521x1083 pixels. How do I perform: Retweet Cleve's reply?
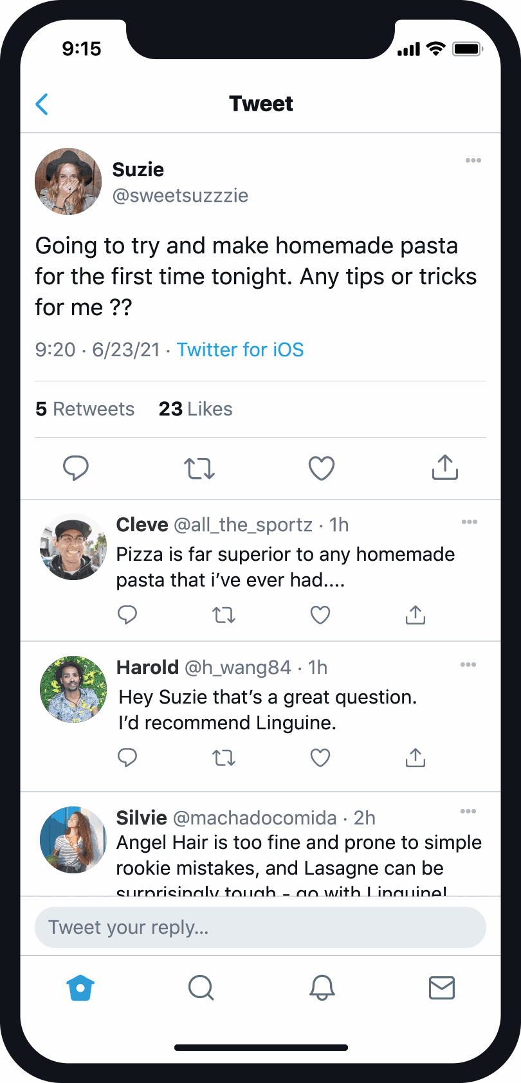tap(224, 615)
